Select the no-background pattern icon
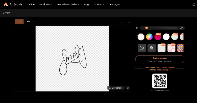Image resolution: width=197 pixels, height=103 pixels. 142,48
